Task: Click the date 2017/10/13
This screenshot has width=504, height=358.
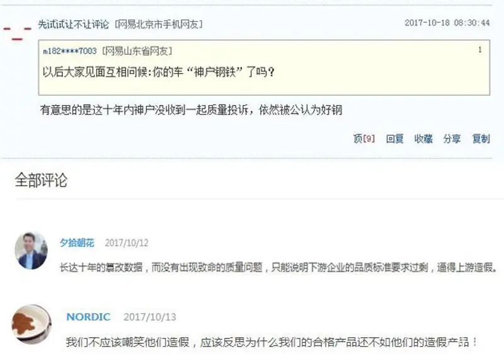Action: [150, 317]
